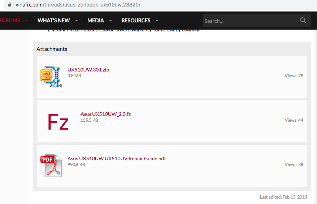Download Asus UX510UW_2.0.fz file
This screenshot has width=317, height=204.
[x=105, y=114]
